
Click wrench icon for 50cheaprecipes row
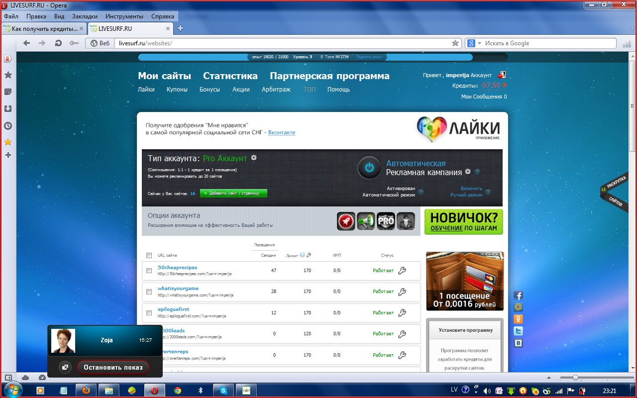(403, 271)
